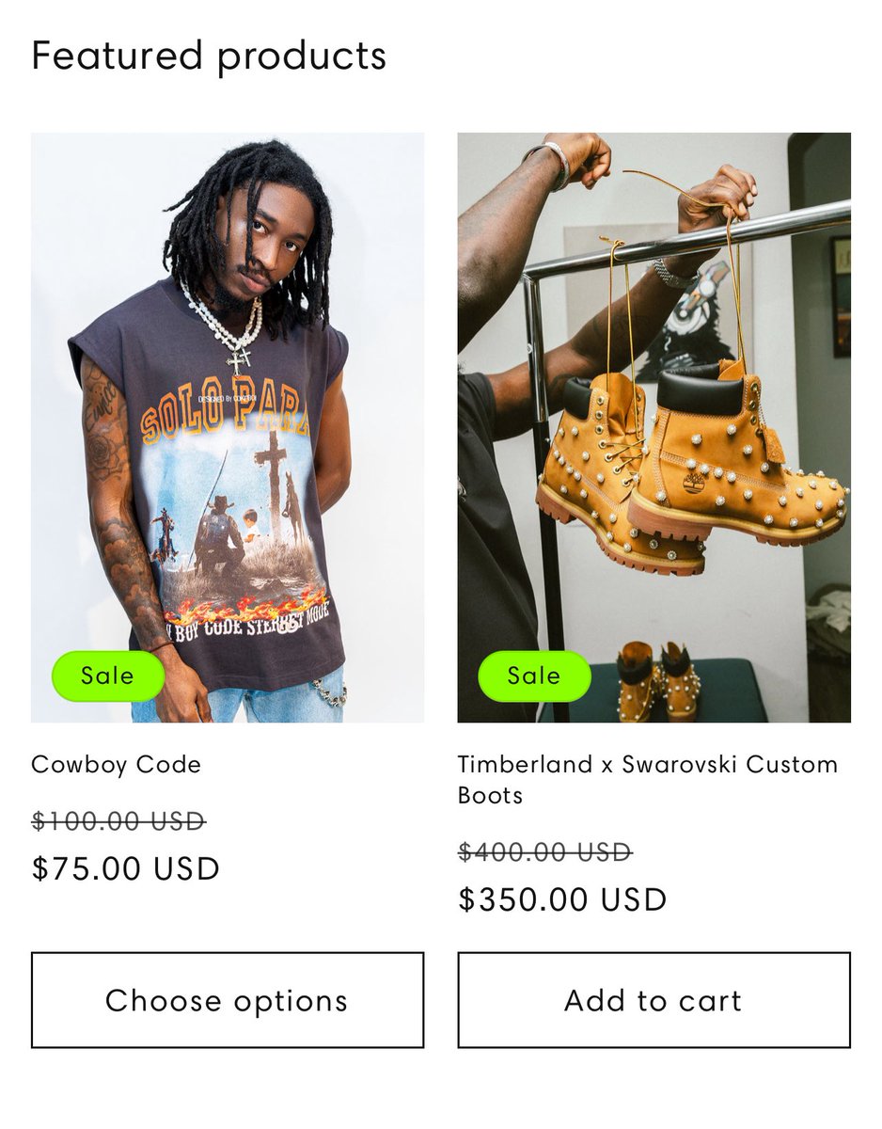Click the crossed-out $400.00 USD price
882x1129 pixels.
pyautogui.click(x=545, y=852)
